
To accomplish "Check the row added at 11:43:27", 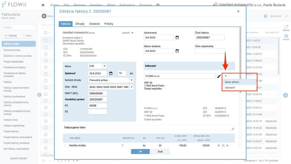I will 46,40.
